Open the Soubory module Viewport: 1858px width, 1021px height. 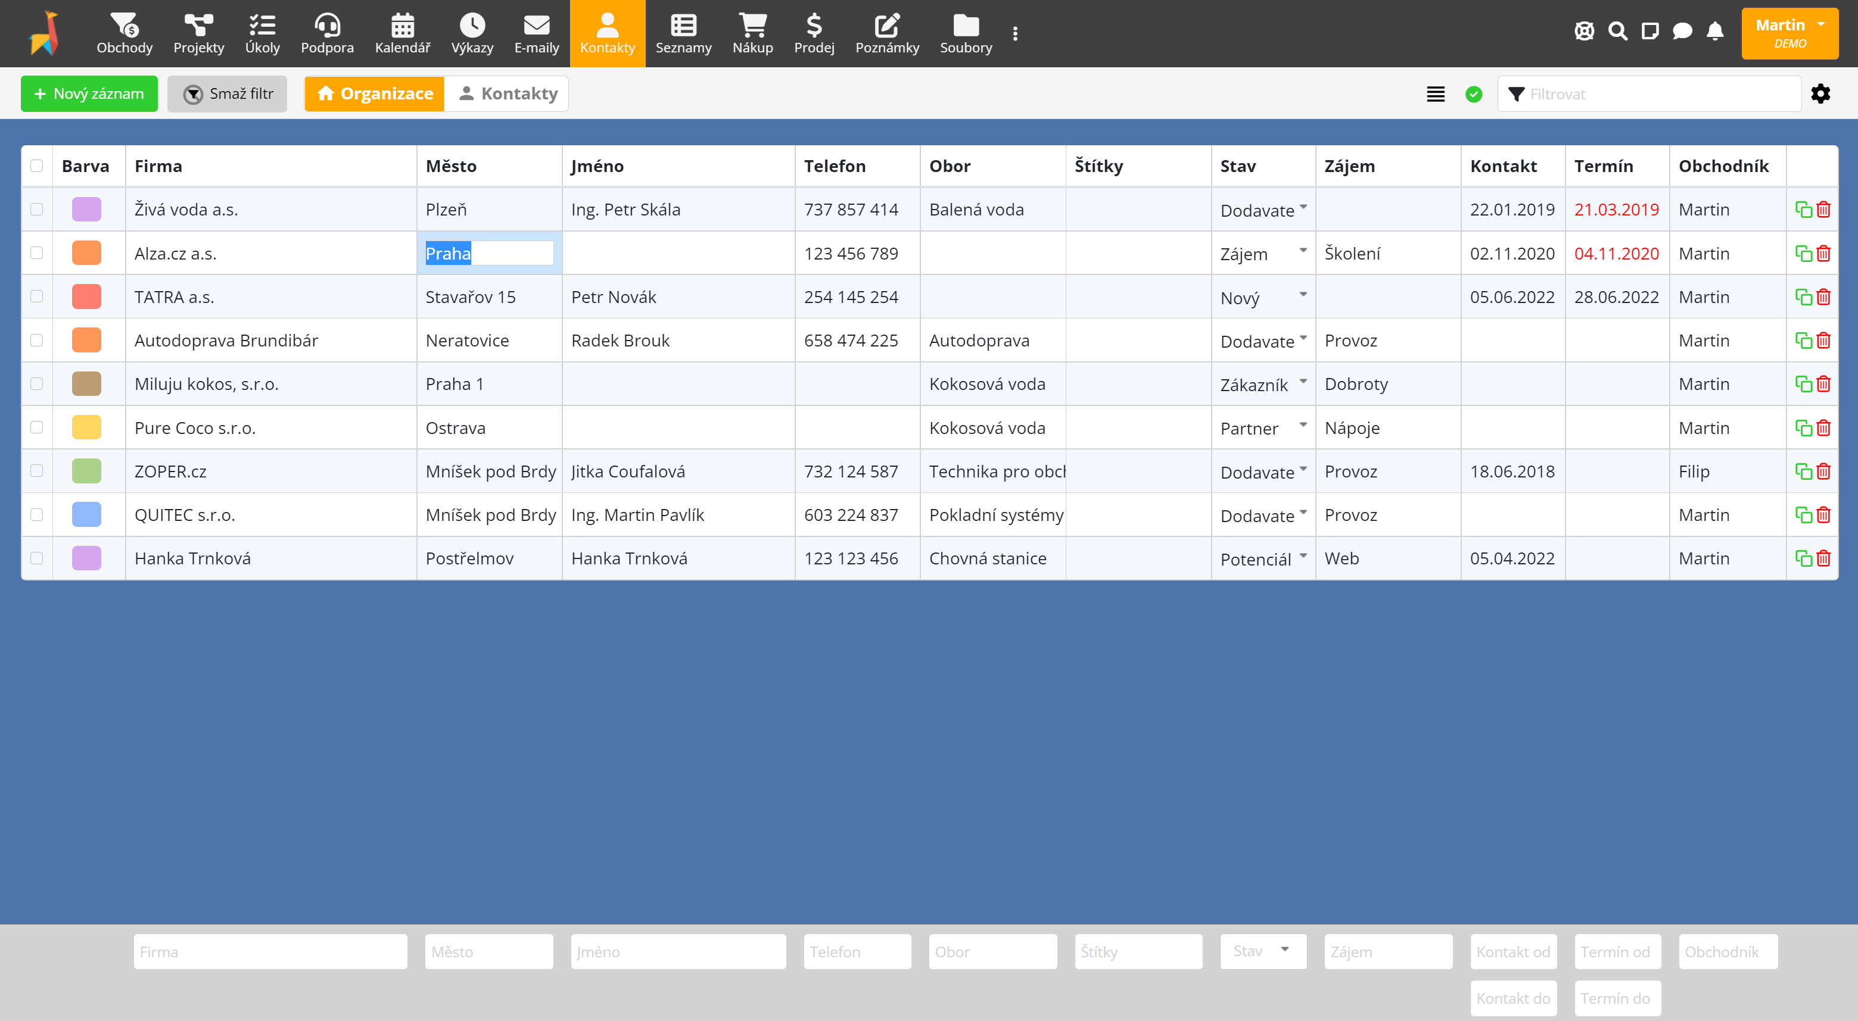(x=966, y=33)
